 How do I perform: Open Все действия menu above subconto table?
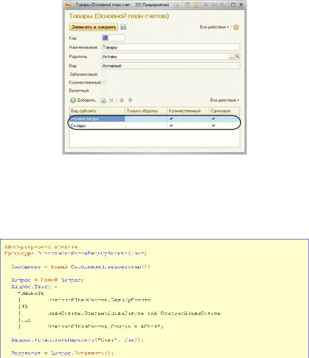tap(225, 100)
